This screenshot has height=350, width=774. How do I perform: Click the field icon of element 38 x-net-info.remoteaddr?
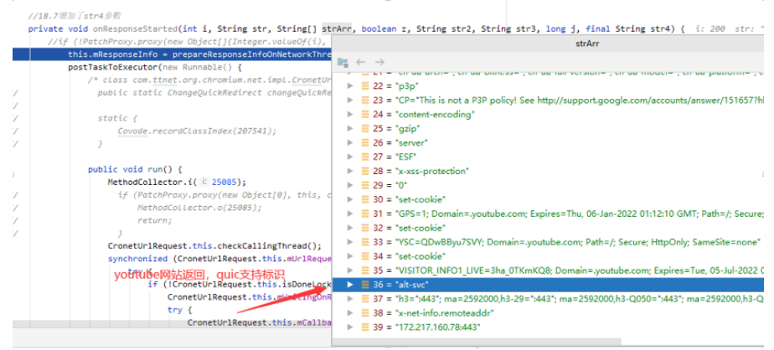click(365, 313)
